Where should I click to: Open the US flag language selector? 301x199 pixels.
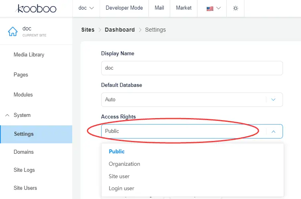click(214, 8)
